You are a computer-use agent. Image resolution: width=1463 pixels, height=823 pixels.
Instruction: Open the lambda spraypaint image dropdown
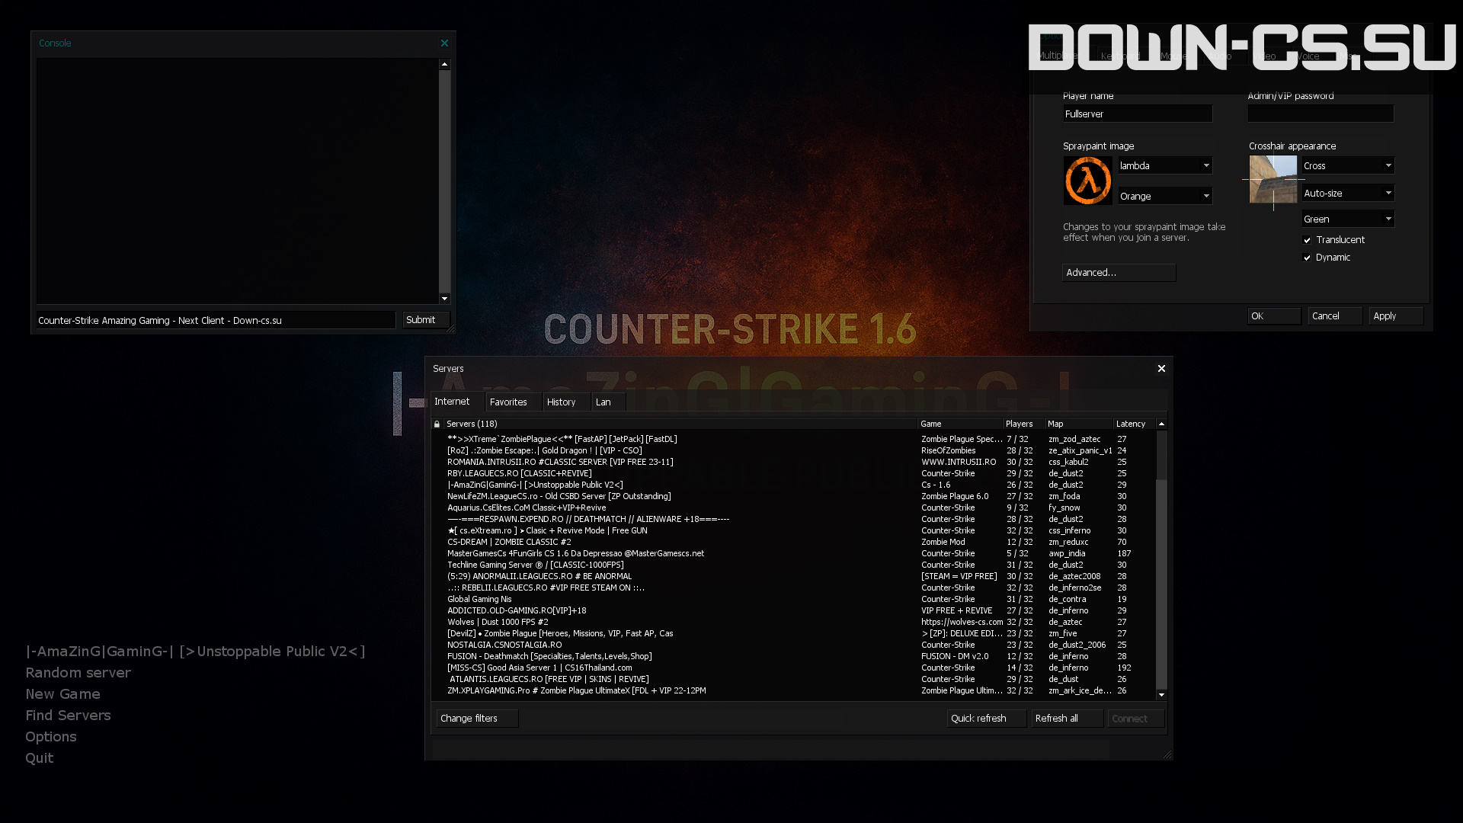coord(1164,165)
